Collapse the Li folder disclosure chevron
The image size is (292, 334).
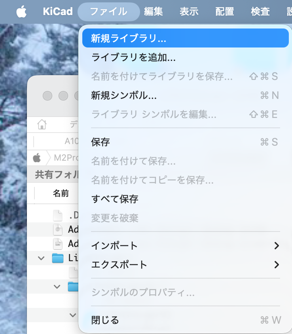point(41,258)
